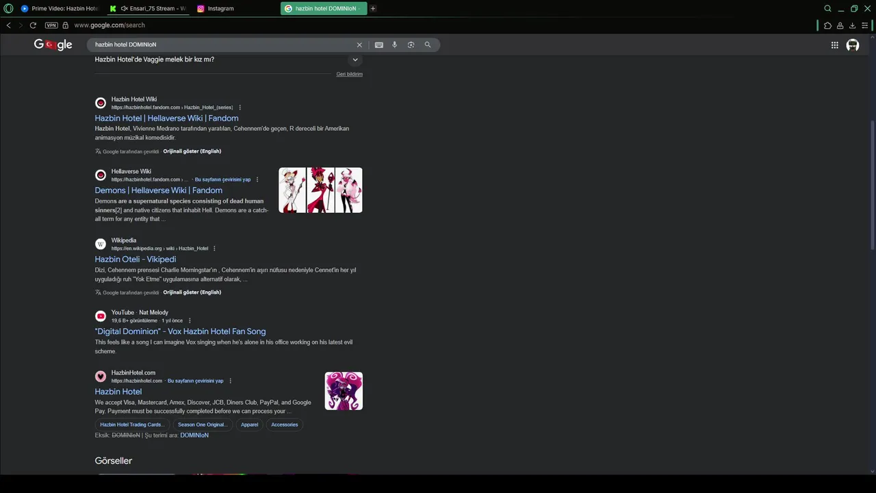Viewport: 876px width, 493px height.
Task: Open the Demons characters thumbnail image
Action: [320, 190]
